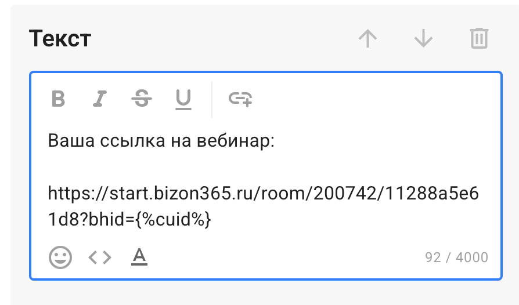519x305 pixels.
Task: Click the "Текст" block heading
Action: click(x=60, y=39)
